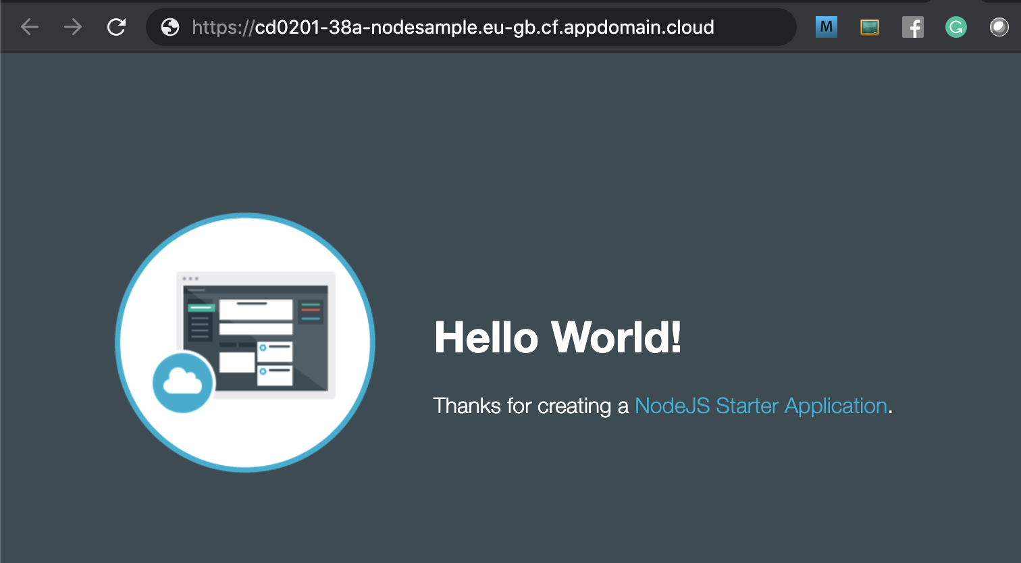Click the address bar URL
Image resolution: width=1021 pixels, height=563 pixels.
(x=453, y=27)
